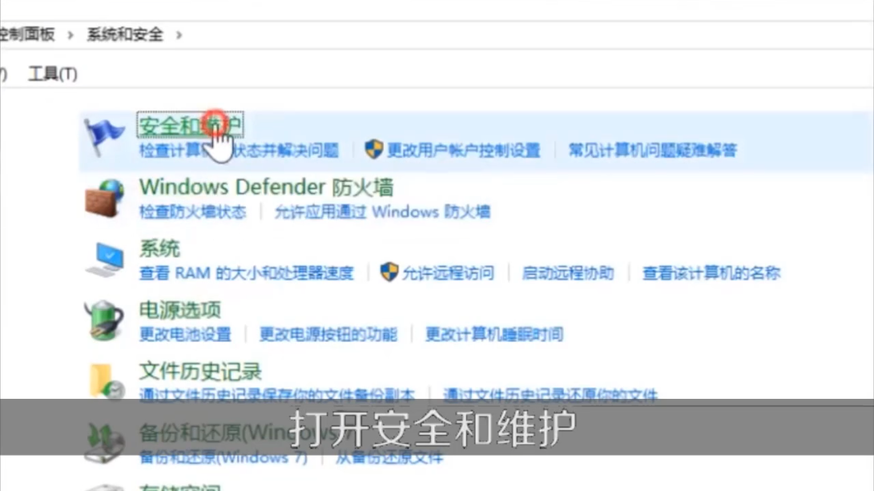
Task: Click 从备份还原文件 link
Action: coord(389,457)
